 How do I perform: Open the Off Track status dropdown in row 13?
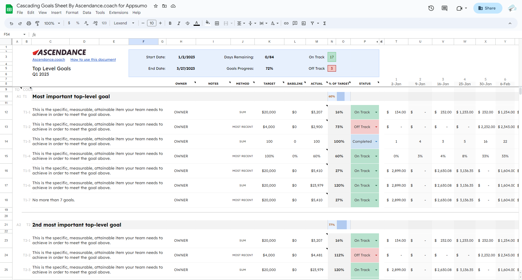coord(376,127)
